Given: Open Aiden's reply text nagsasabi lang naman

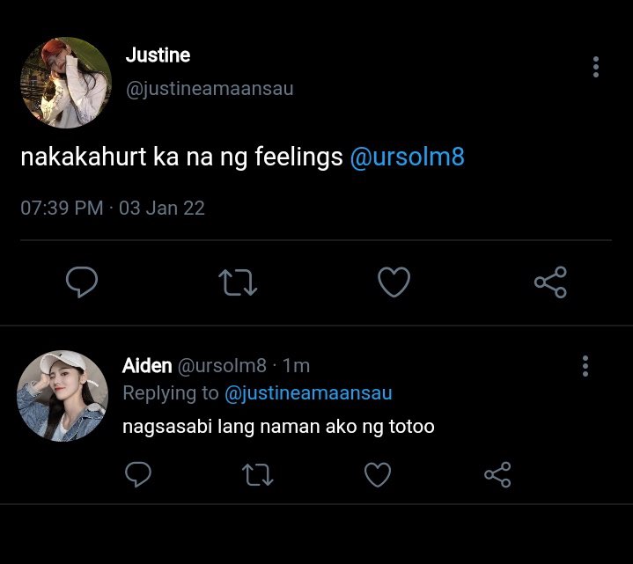Looking at the screenshot, I should pyautogui.click(x=278, y=427).
